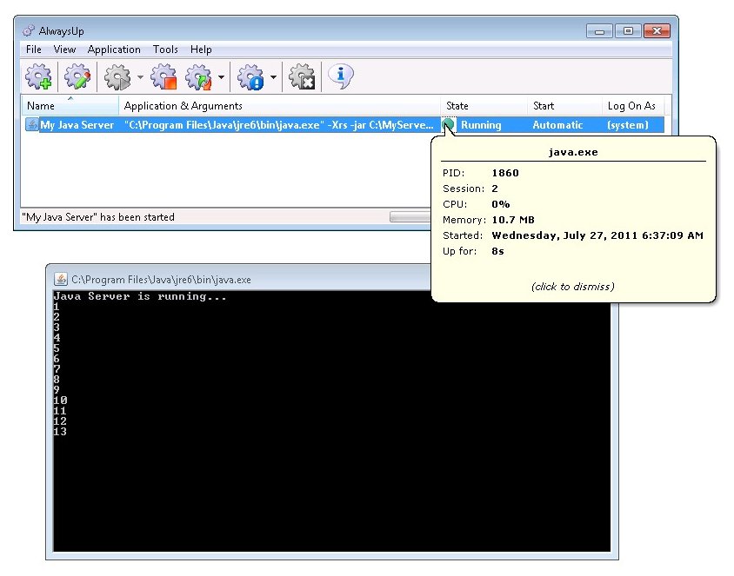
Task: Click the gear icon with blue exclamation mark
Action: [251, 76]
